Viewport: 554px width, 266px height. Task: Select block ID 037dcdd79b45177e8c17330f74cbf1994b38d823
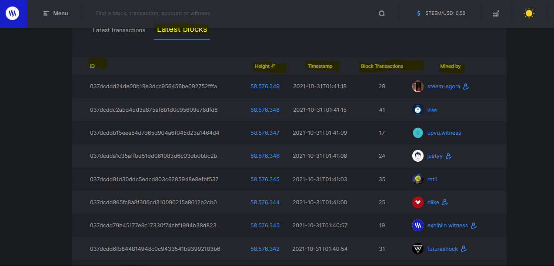(x=153, y=226)
